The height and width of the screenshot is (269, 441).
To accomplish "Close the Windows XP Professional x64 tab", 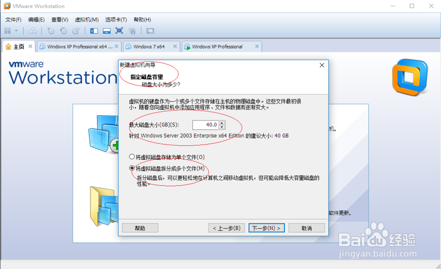I will coord(116,46).
